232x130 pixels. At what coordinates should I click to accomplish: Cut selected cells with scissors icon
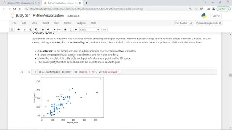pyautogui.click(x=25, y=30)
